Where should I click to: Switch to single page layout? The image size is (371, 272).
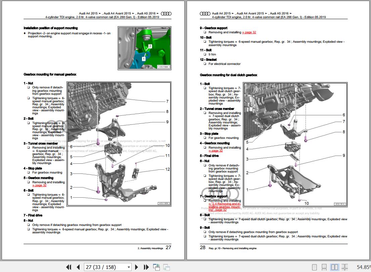click(315, 267)
